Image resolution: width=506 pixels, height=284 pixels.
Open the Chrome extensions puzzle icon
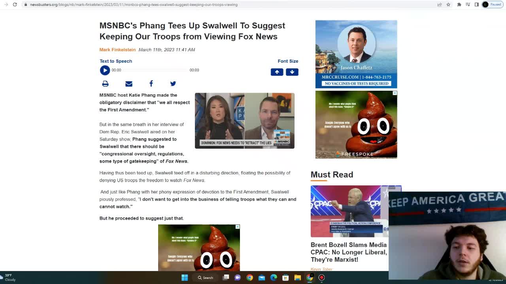pyautogui.click(x=459, y=4)
